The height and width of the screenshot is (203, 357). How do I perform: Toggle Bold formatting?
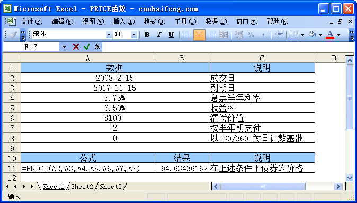(x=147, y=35)
